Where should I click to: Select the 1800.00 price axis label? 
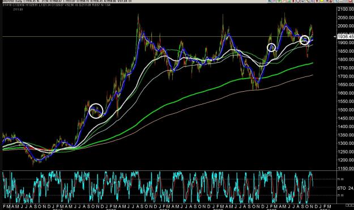coord(346,59)
